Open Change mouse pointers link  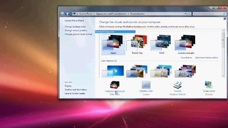(76, 31)
